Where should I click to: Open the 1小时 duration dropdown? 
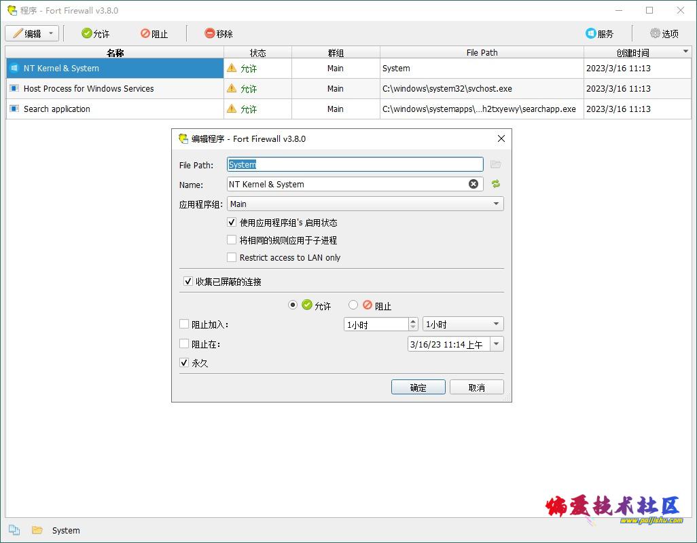click(x=463, y=324)
